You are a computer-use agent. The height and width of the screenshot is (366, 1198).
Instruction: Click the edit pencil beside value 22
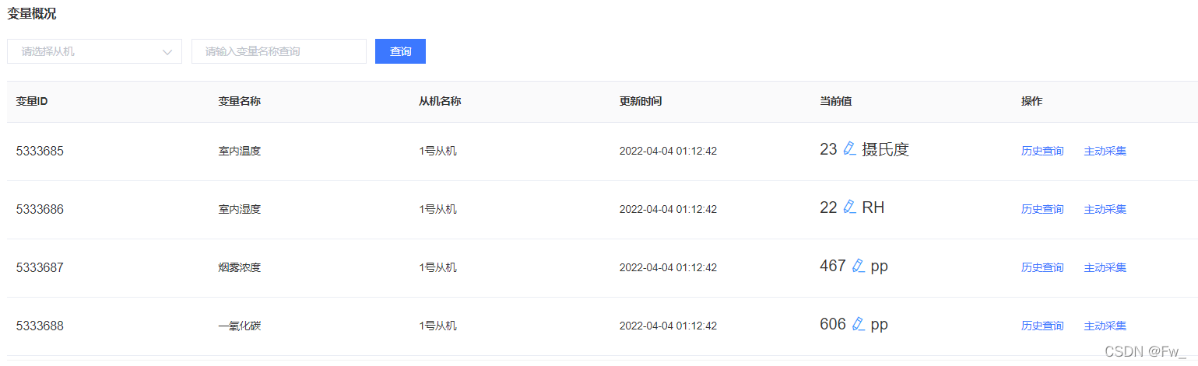coord(849,207)
